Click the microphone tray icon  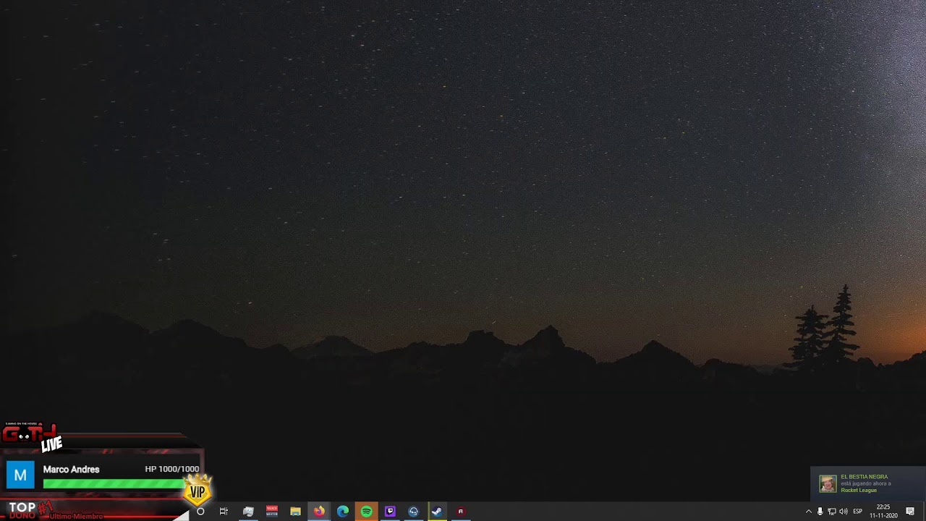click(820, 512)
